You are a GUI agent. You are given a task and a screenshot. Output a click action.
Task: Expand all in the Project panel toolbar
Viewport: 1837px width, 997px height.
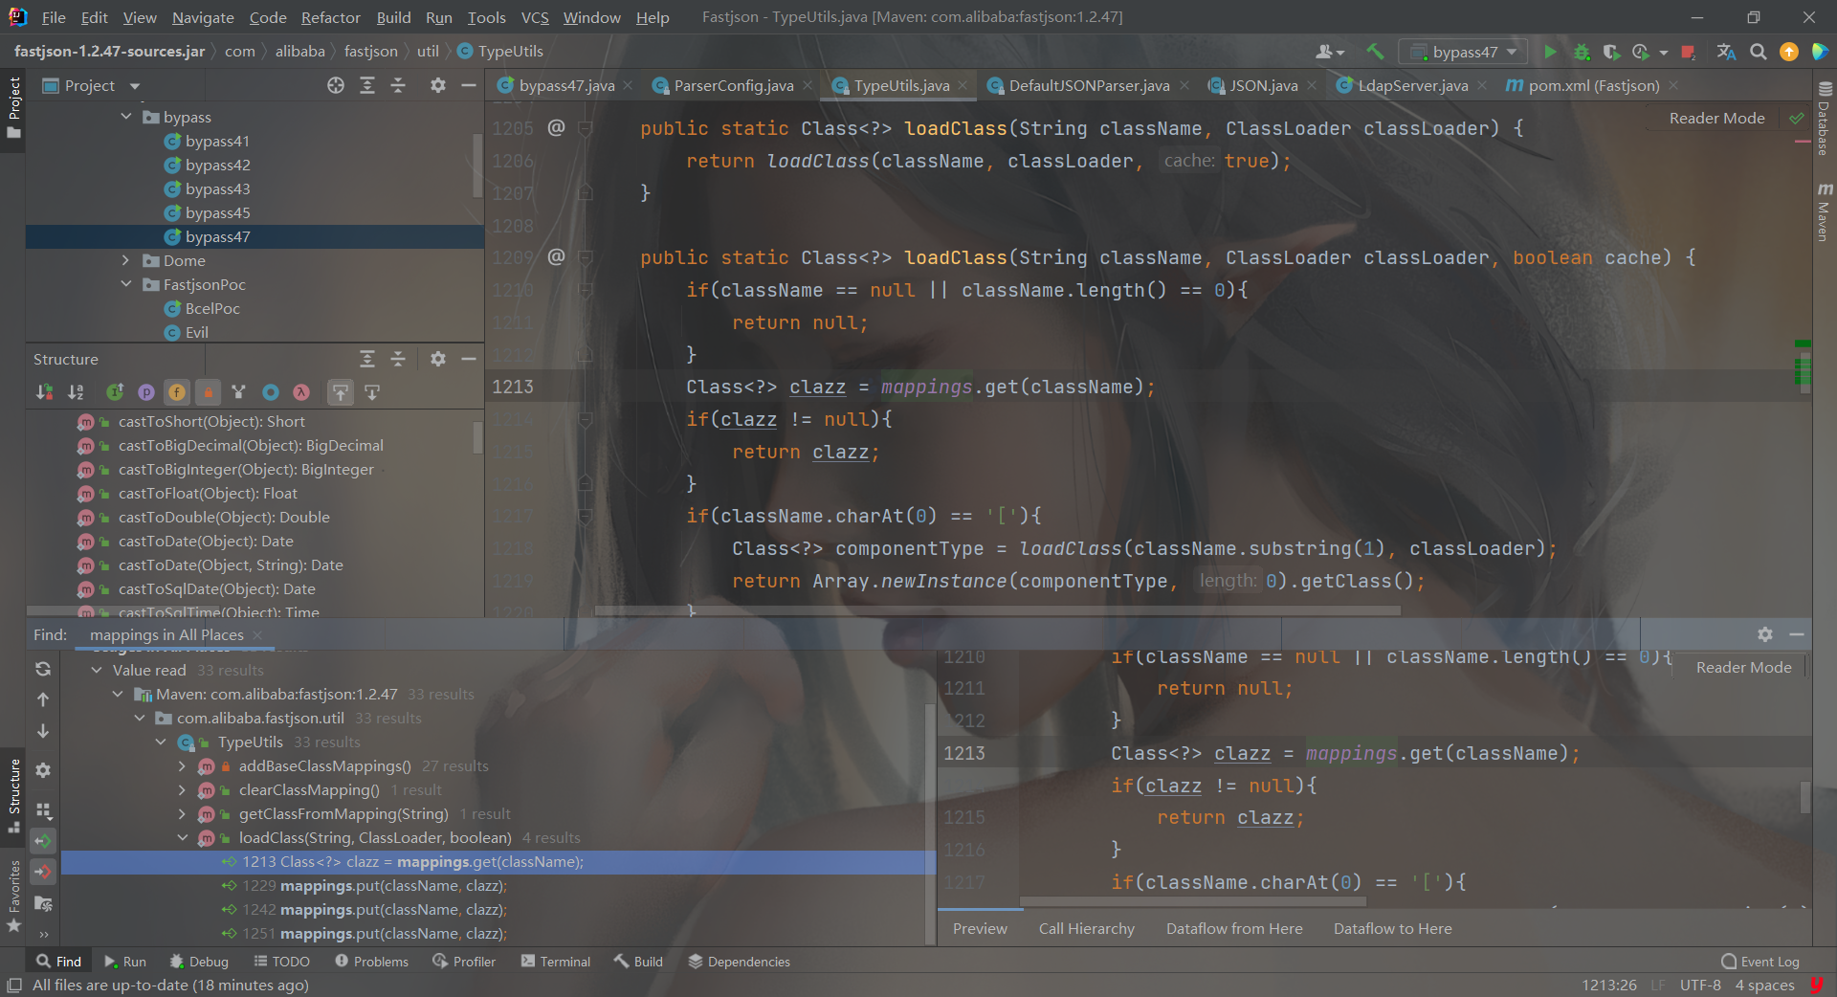point(367,85)
